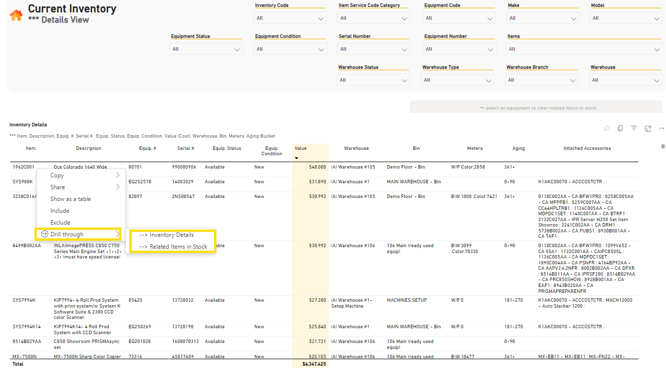Expand the Make filter dropdown

pos(543,18)
